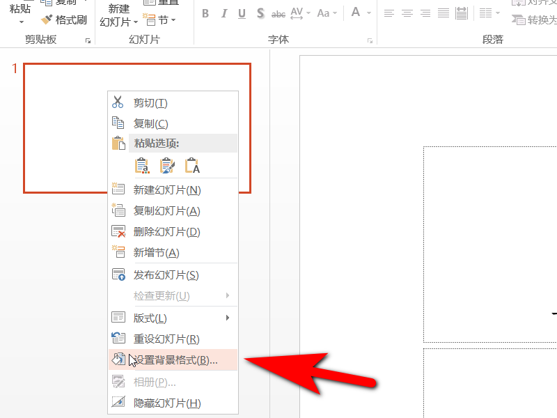
Task: Open the 字体 group dialog launcher
Action: [x=370, y=42]
